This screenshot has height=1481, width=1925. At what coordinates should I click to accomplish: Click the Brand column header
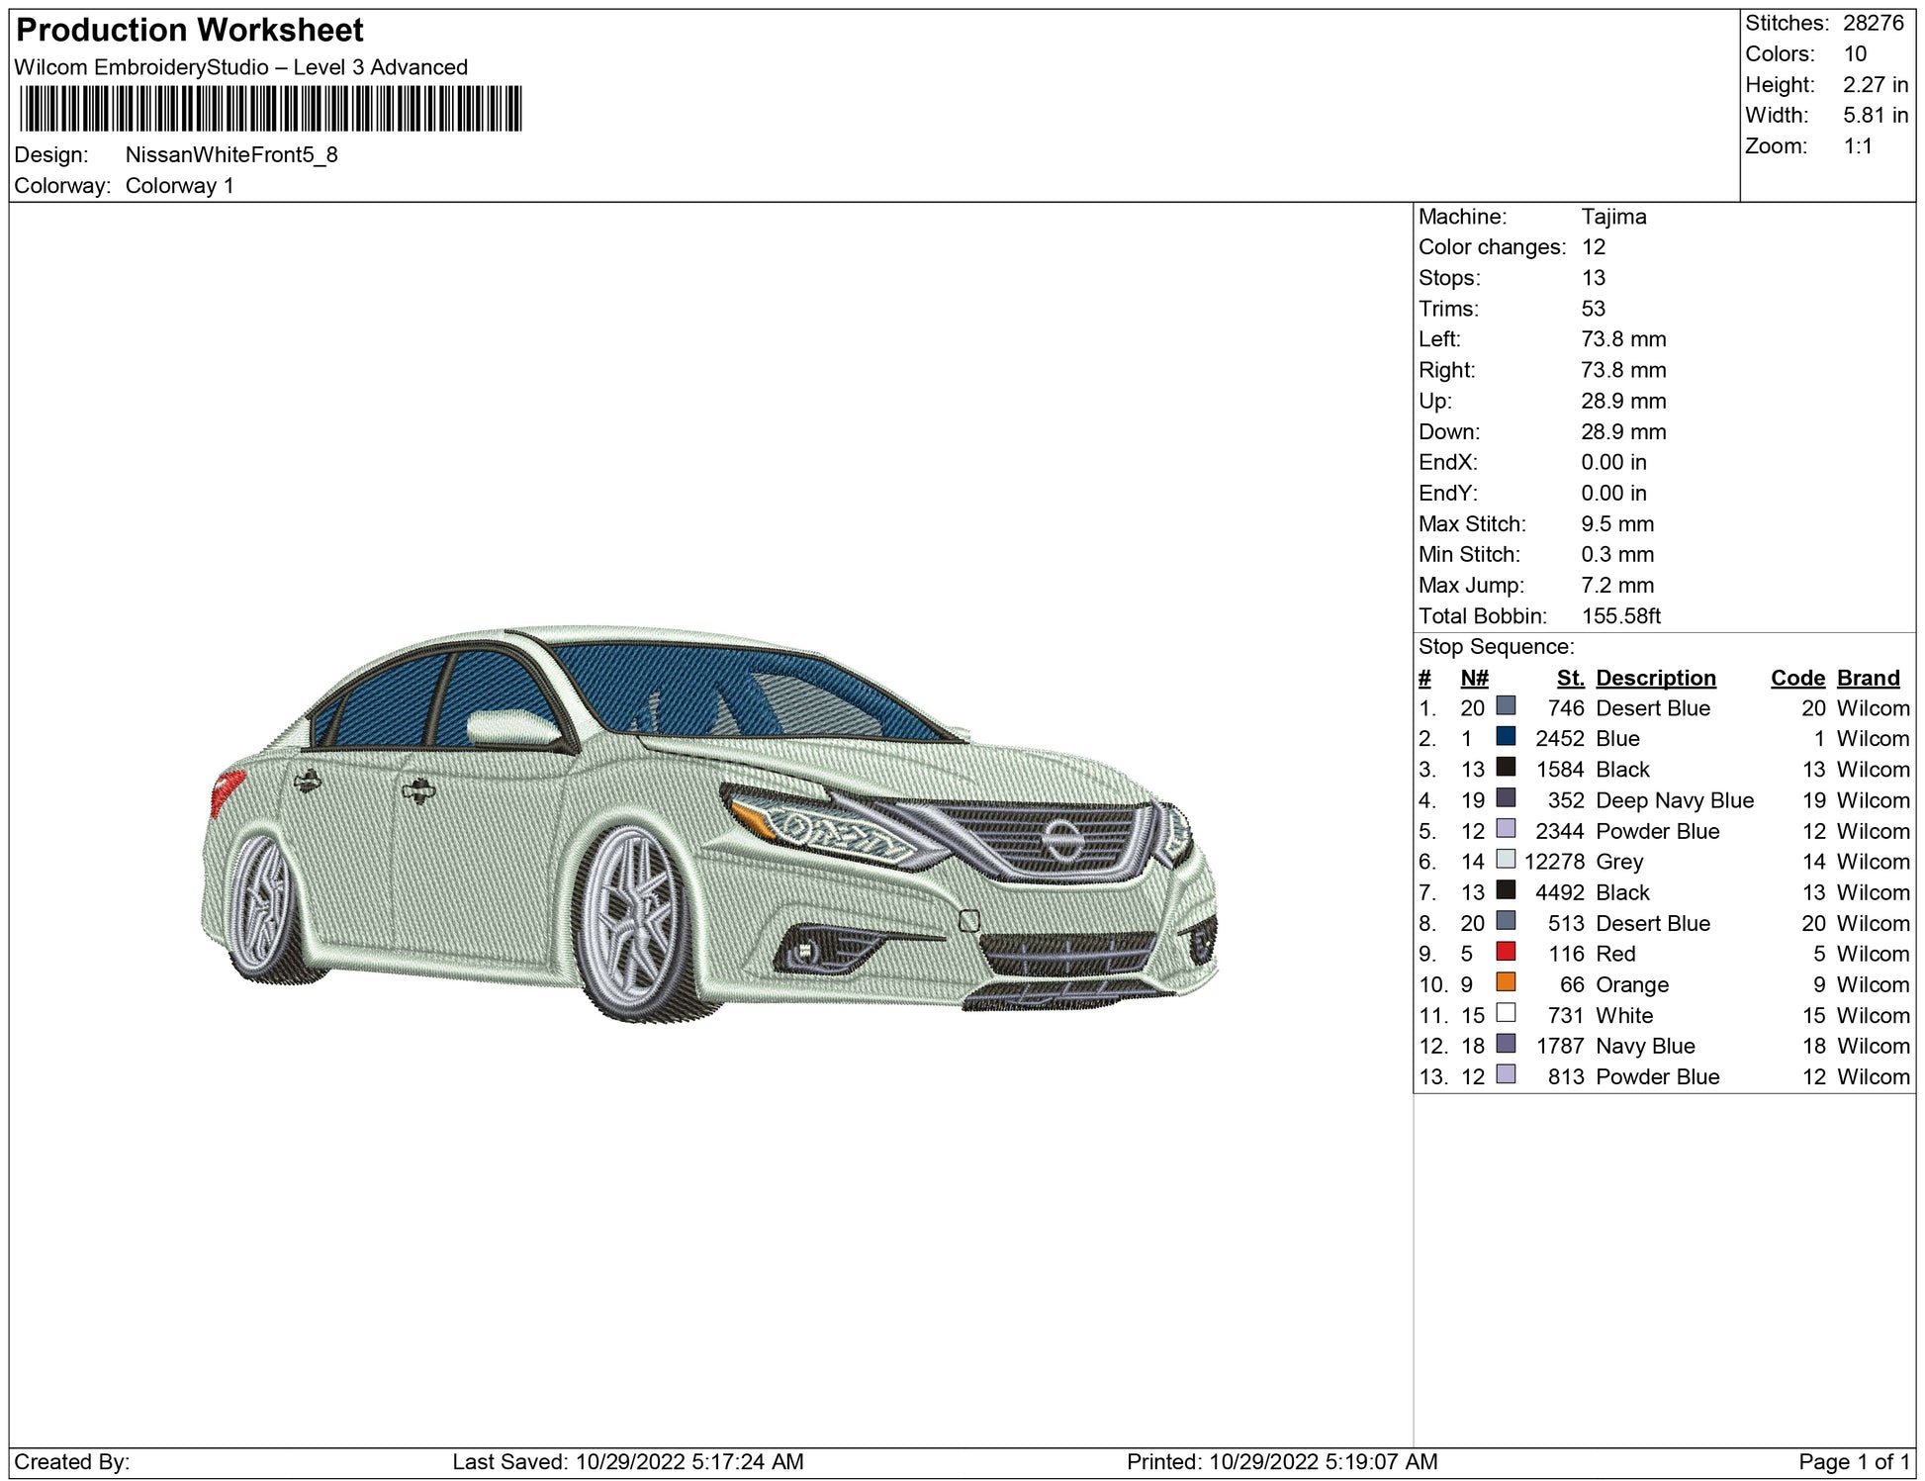(1868, 678)
